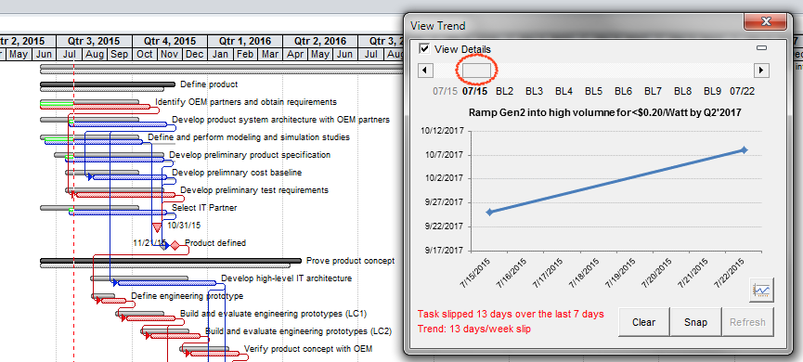The image size is (803, 362).
Task: Click the right arrow of baseline scrollbar
Action: pyautogui.click(x=761, y=70)
